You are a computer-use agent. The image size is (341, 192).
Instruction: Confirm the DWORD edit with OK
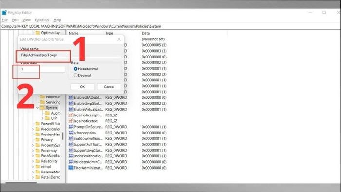(82, 87)
